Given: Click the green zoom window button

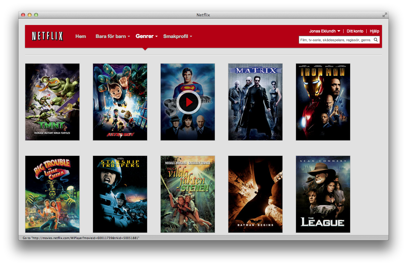Looking at the screenshot, I should (36, 15).
